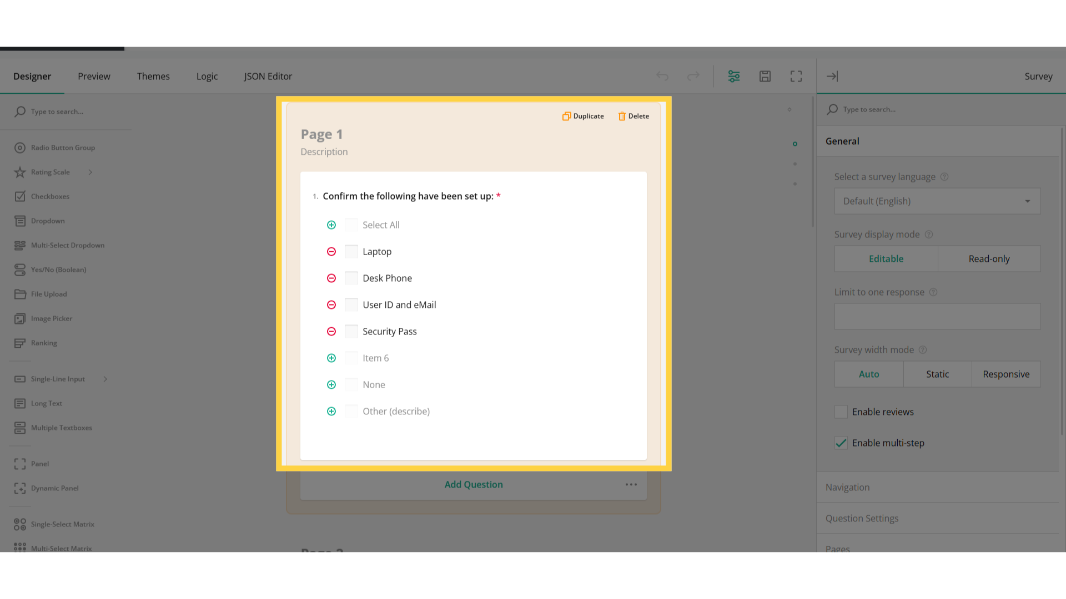
Task: Click the Limit to one response field
Action: pyautogui.click(x=937, y=317)
